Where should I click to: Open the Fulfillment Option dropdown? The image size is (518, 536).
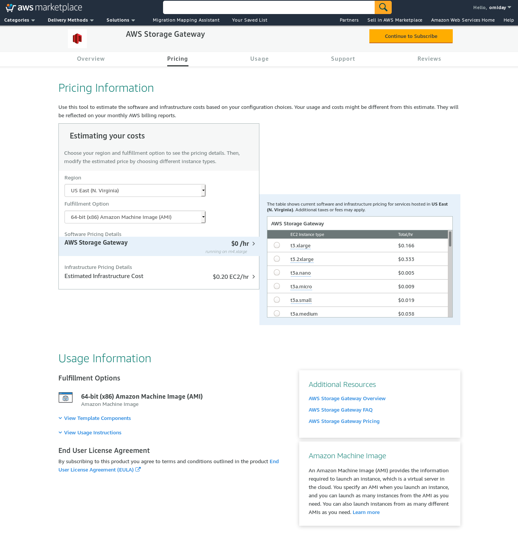(135, 217)
